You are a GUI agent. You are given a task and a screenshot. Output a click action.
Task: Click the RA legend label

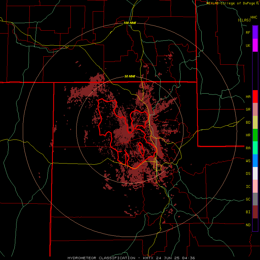point(248,148)
